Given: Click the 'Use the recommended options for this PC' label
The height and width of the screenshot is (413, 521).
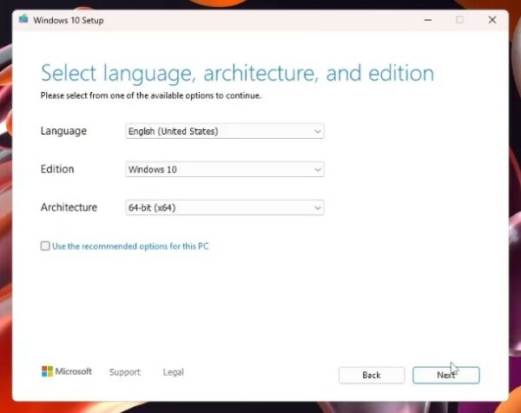Looking at the screenshot, I should 130,246.
